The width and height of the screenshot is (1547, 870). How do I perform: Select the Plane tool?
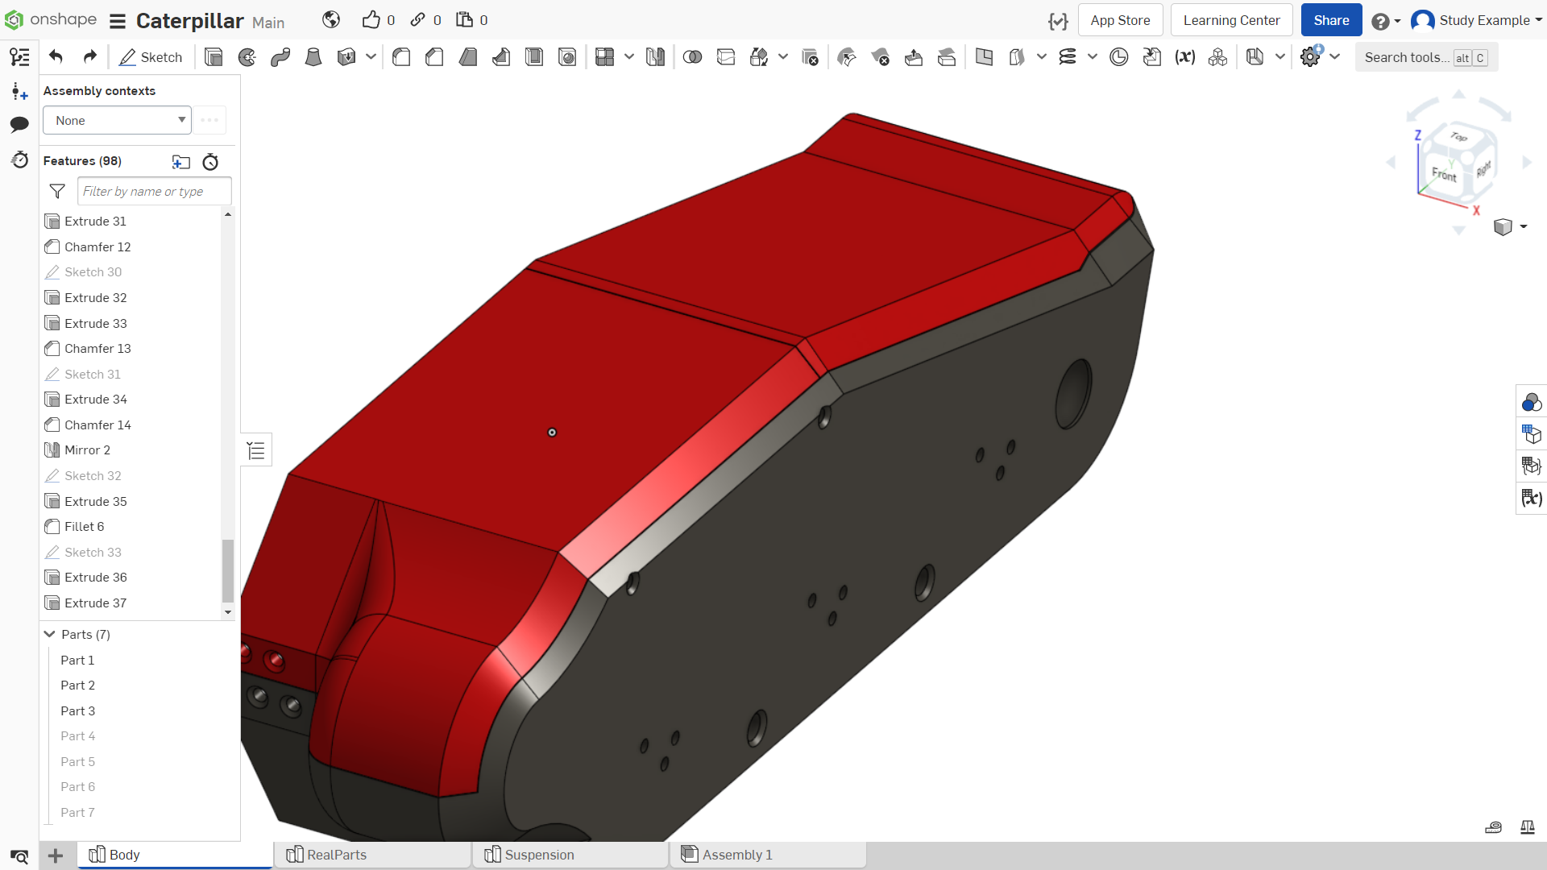[x=984, y=57]
